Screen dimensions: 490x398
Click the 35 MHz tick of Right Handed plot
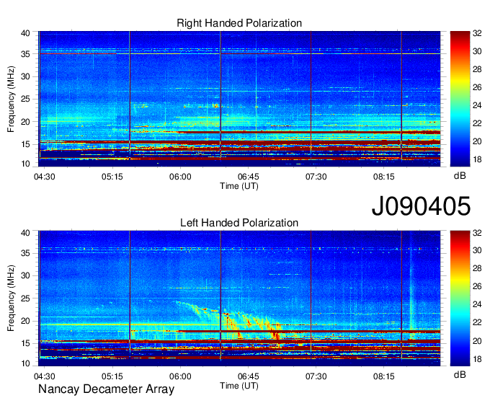point(25,54)
